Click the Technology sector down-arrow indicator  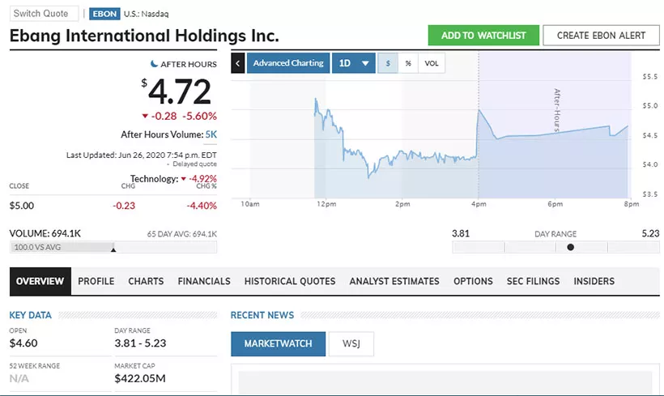click(184, 179)
